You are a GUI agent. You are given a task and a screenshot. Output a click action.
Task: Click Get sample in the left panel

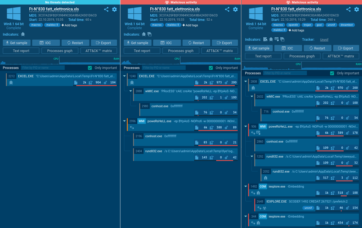point(17,43)
